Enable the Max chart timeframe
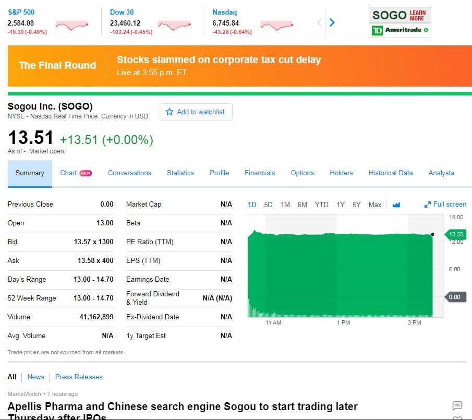The image size is (472, 420). point(375,205)
